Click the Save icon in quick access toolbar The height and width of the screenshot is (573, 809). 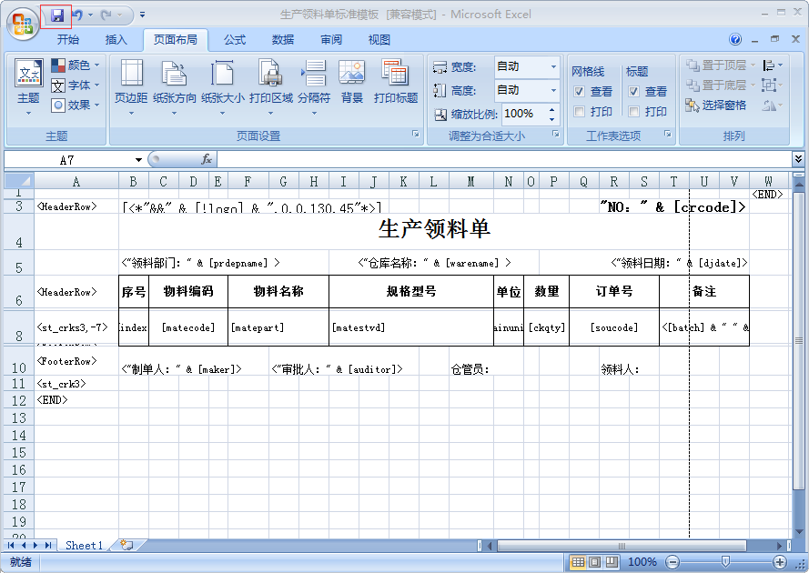(56, 15)
